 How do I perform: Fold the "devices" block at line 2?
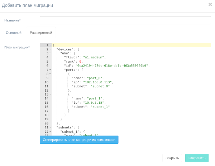tap(50, 49)
